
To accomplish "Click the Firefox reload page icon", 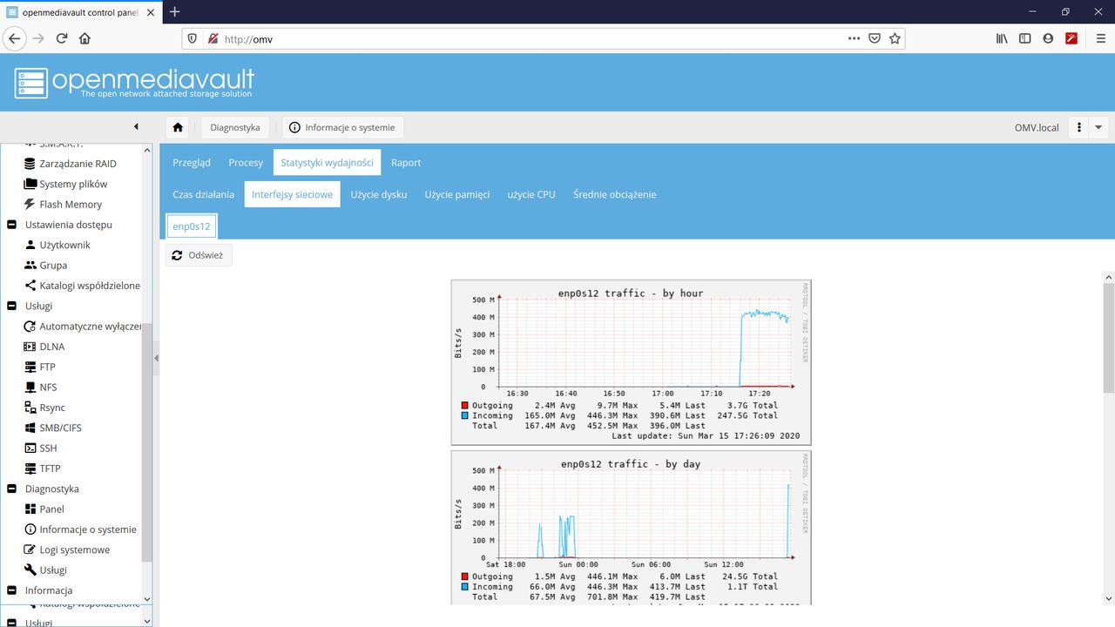I will pos(62,38).
